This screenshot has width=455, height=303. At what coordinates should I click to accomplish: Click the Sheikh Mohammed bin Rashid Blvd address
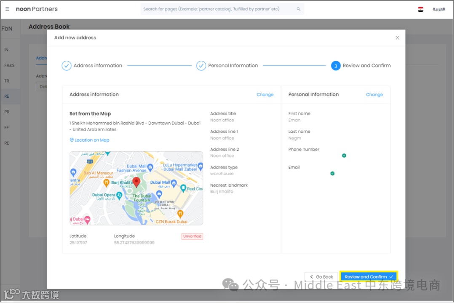pyautogui.click(x=135, y=126)
